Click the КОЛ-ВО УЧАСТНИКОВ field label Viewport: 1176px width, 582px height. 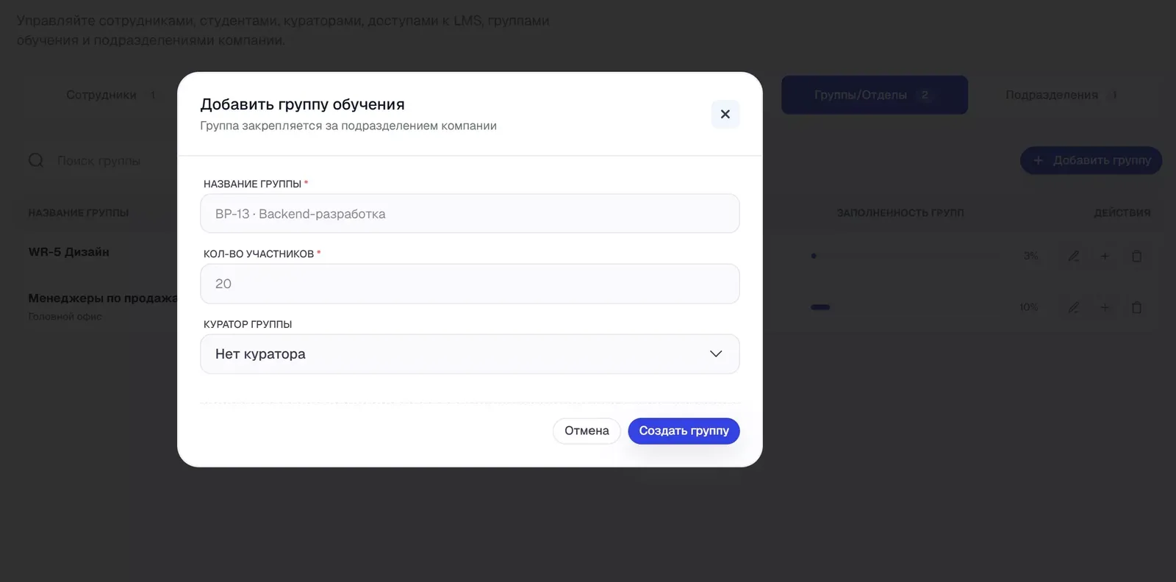(259, 254)
